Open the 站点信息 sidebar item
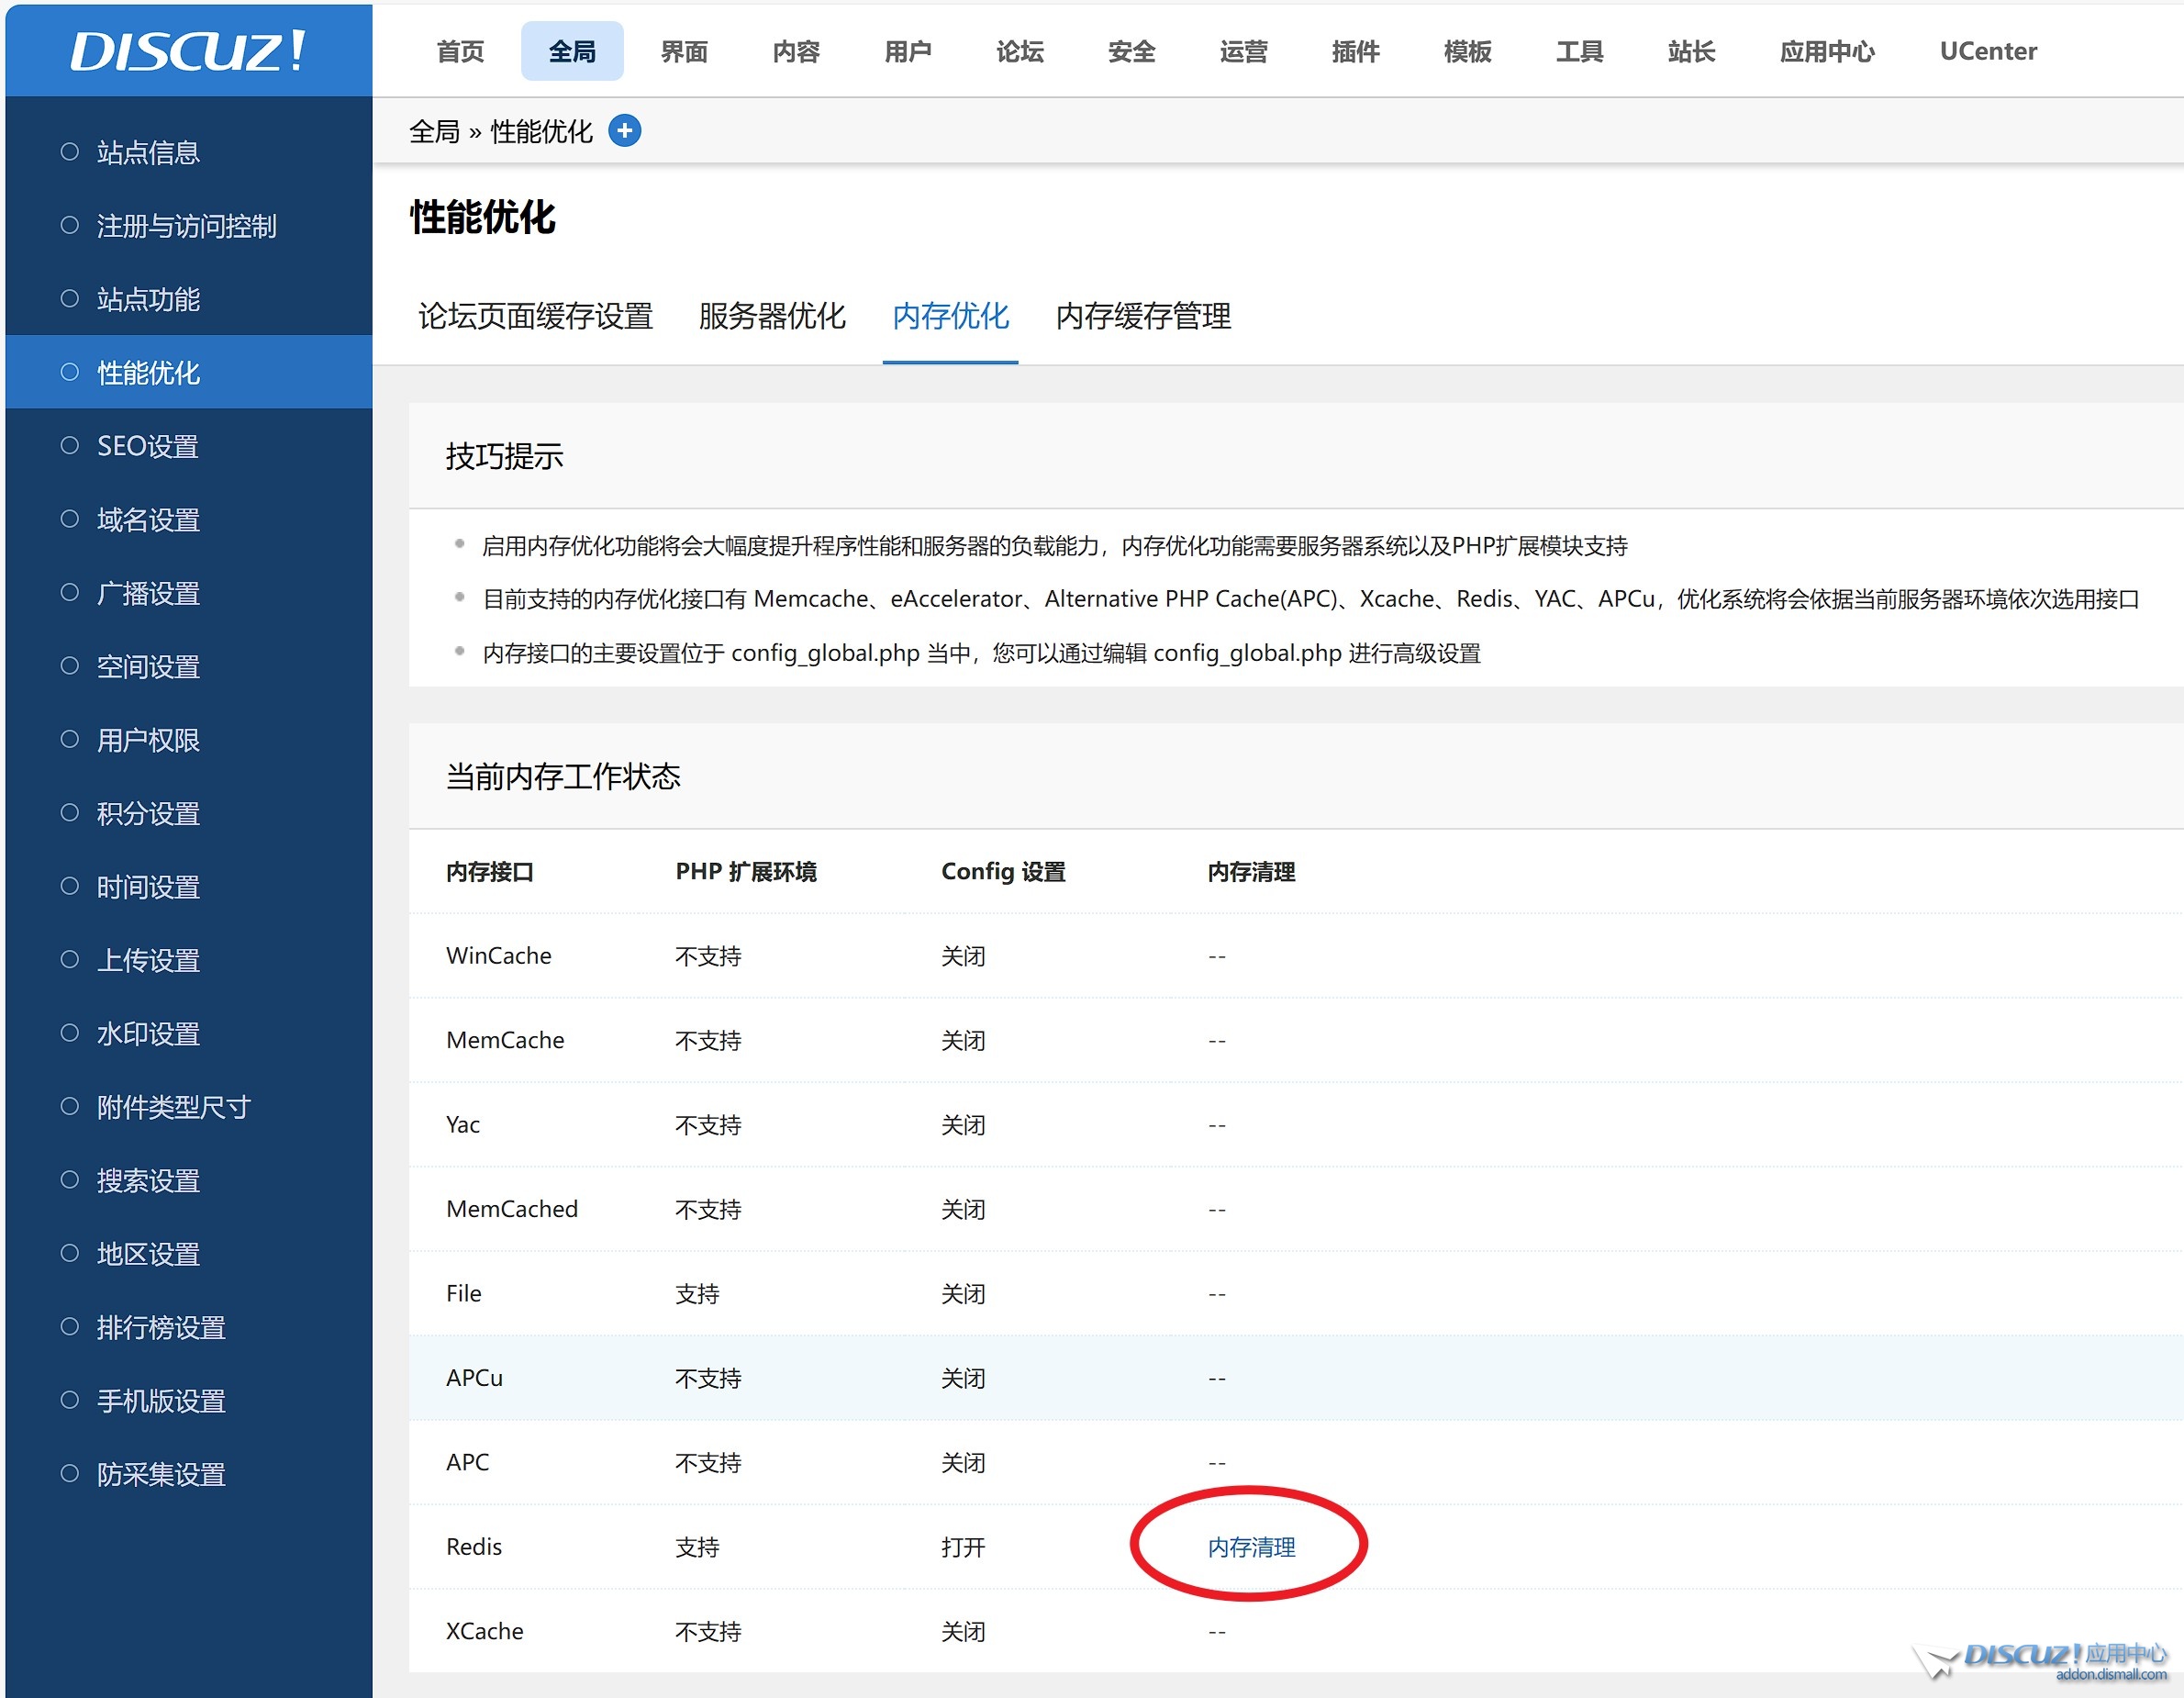Image resolution: width=2184 pixels, height=1698 pixels. point(148,153)
